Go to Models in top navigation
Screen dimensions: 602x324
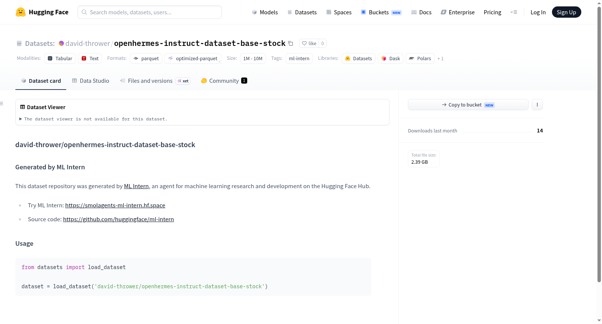(x=265, y=12)
